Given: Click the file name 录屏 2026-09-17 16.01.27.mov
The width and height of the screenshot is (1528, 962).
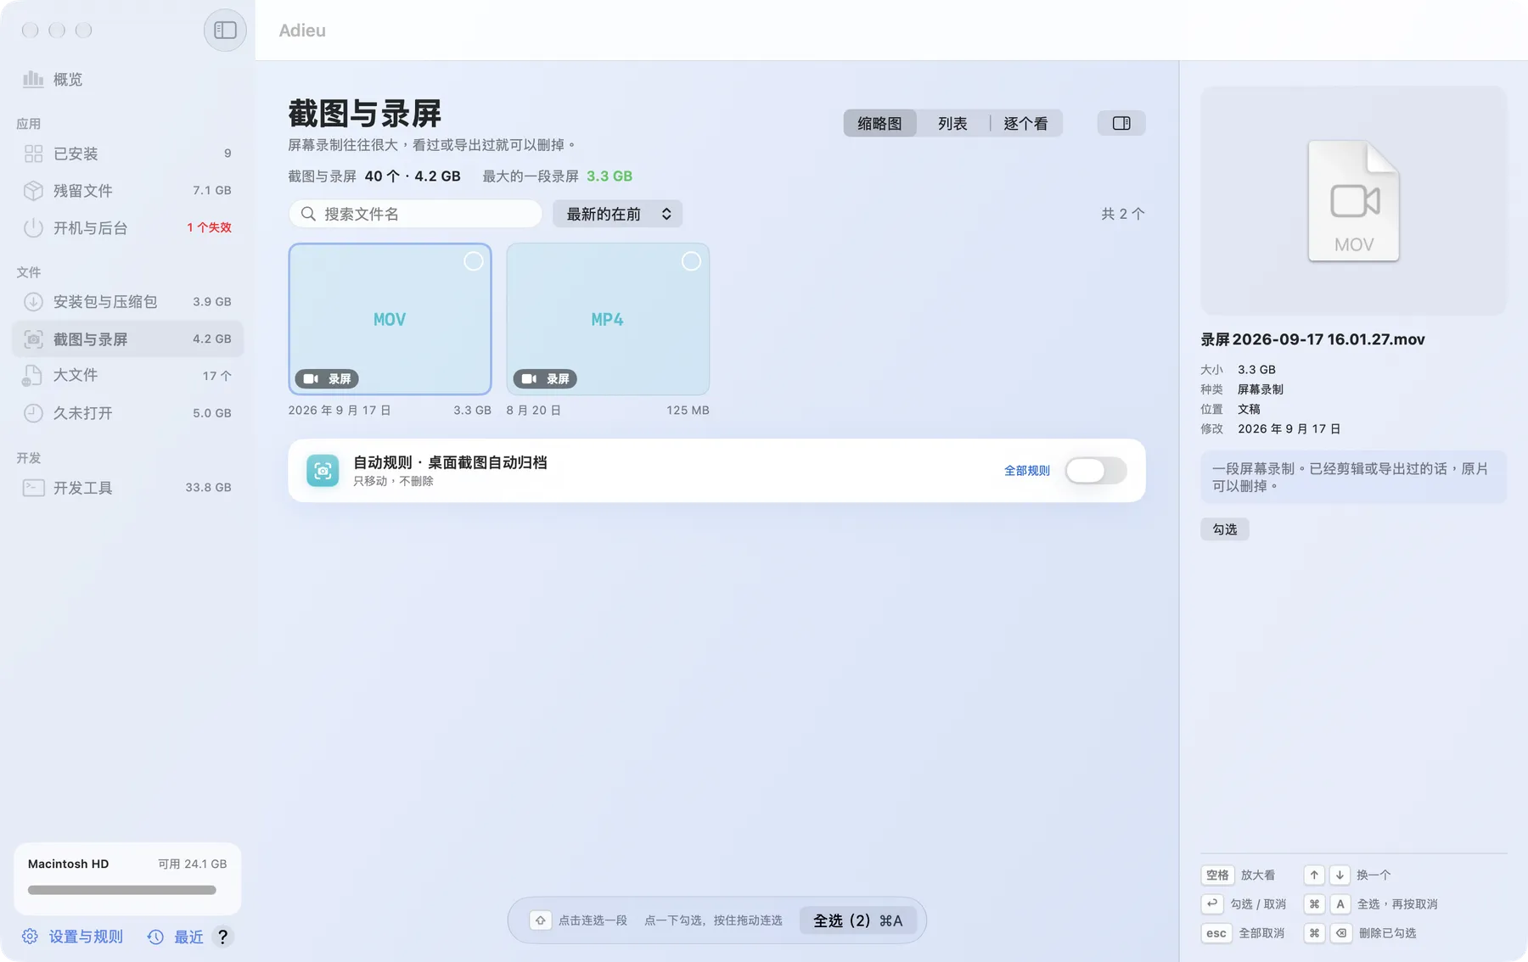Looking at the screenshot, I should pyautogui.click(x=1312, y=339).
